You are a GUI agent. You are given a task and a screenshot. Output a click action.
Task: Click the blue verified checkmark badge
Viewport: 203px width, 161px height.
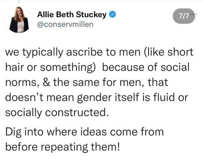point(112,15)
